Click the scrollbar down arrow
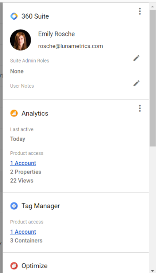Screen dimensions: 156x273 coord(152,270)
